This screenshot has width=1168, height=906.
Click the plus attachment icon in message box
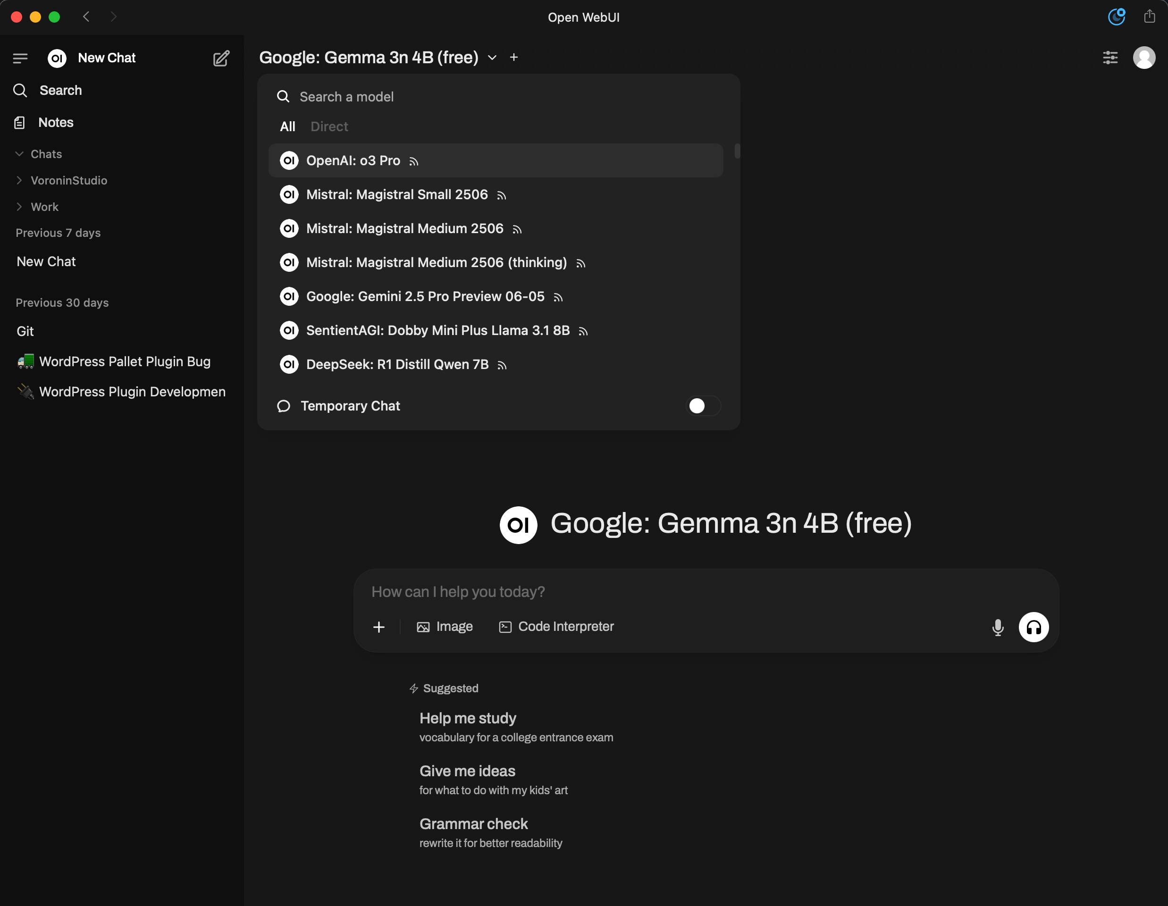point(378,627)
